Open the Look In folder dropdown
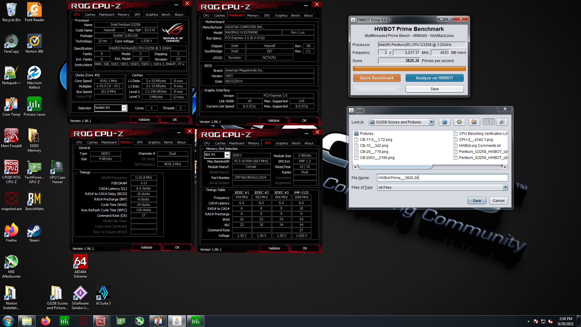The height and width of the screenshot is (327, 581). [432, 122]
